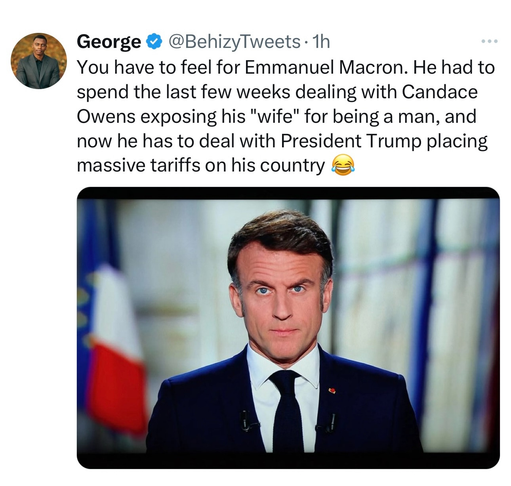
Task: Open the profile via the name George
Action: click(x=109, y=41)
